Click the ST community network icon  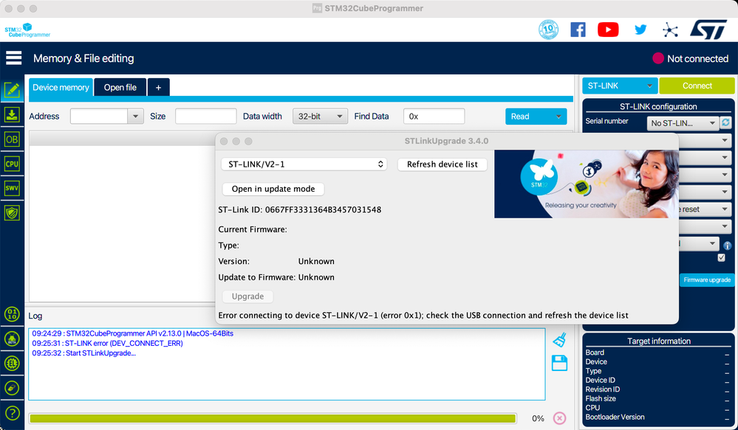tap(670, 30)
